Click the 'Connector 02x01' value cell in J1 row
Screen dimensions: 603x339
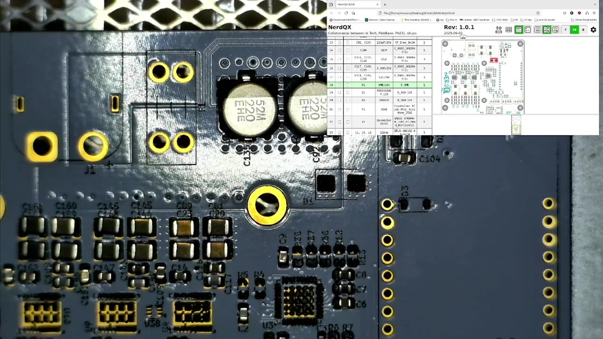tap(384, 122)
